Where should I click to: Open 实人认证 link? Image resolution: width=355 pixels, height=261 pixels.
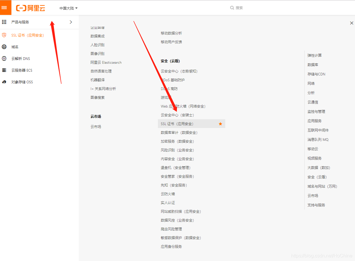(168, 203)
